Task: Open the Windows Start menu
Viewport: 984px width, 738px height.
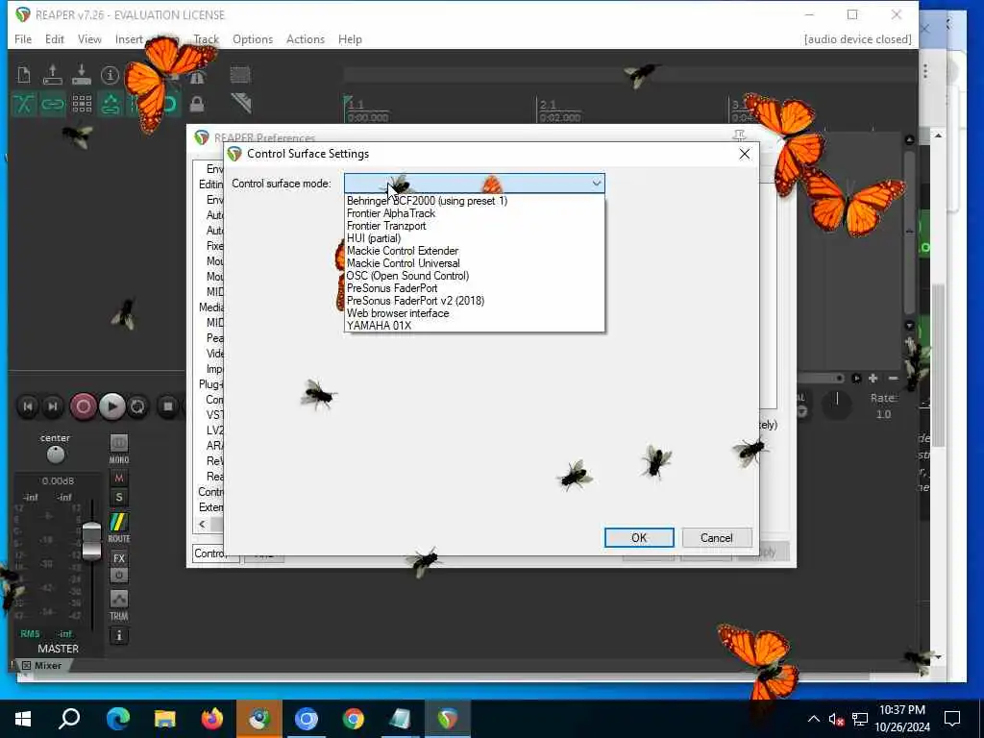Action: pos(23,719)
